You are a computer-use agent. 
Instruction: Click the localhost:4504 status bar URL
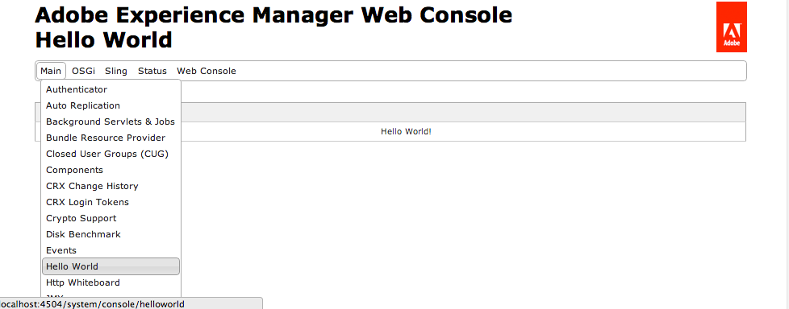(x=92, y=304)
